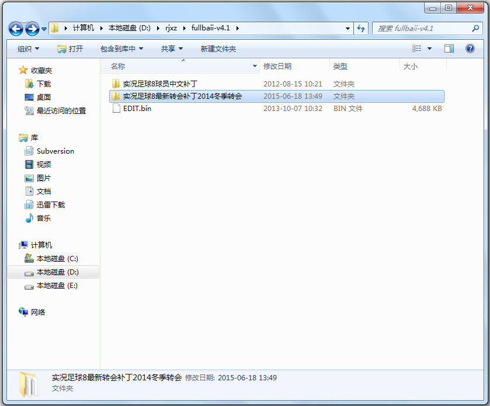490x406 pixels.
Task: Open the 包含到库中 menu
Action: click(x=121, y=48)
